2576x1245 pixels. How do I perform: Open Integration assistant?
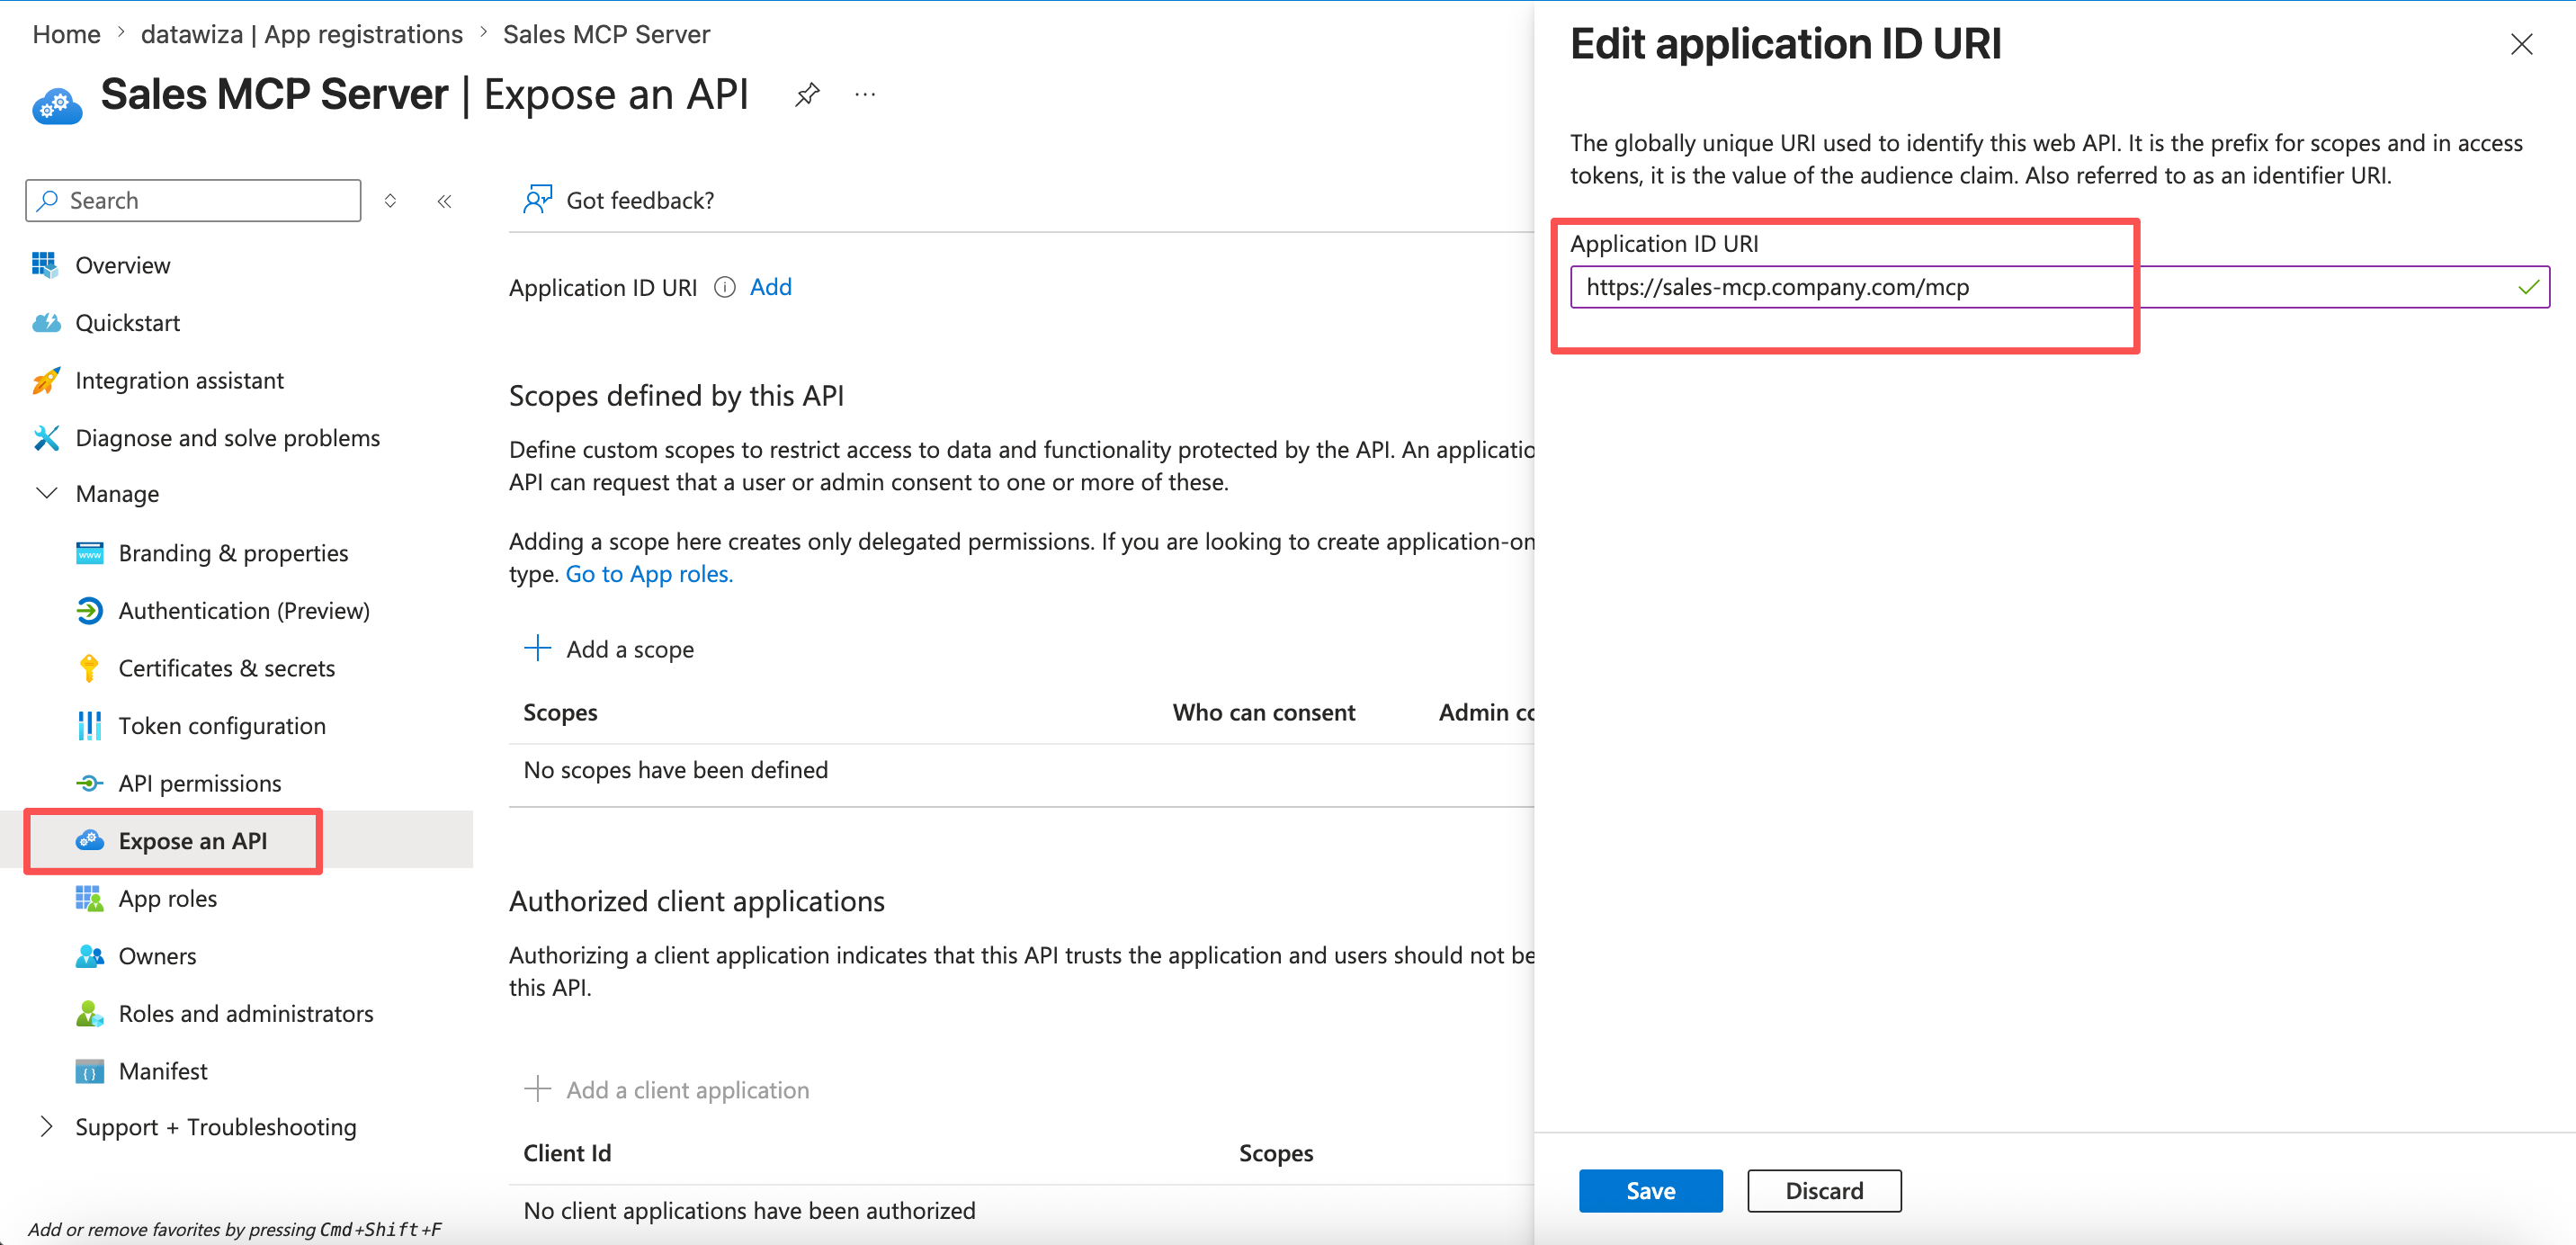(179, 380)
